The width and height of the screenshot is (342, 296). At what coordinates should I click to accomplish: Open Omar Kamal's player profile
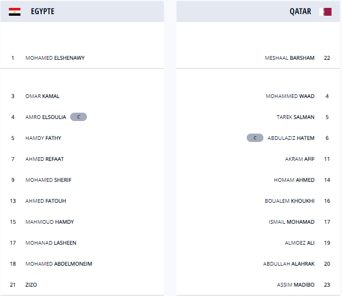tap(42, 96)
